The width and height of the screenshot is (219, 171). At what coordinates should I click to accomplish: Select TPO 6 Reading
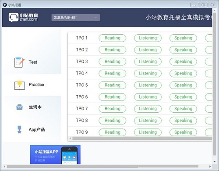(x=113, y=97)
